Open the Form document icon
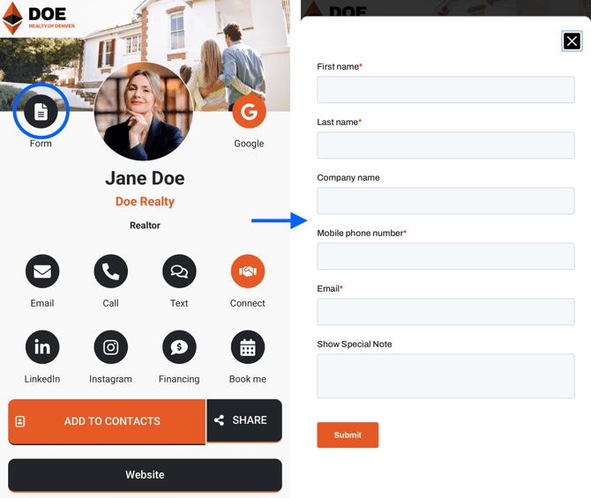This screenshot has height=498, width=591. coord(41,112)
